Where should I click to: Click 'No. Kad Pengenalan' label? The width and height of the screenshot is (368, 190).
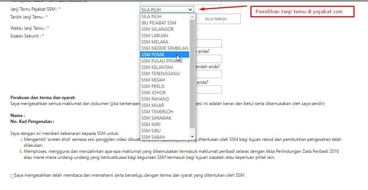click(x=32, y=121)
